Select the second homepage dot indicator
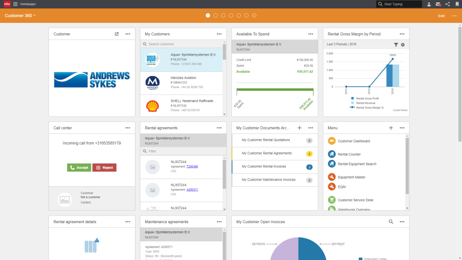 (x=216, y=15)
